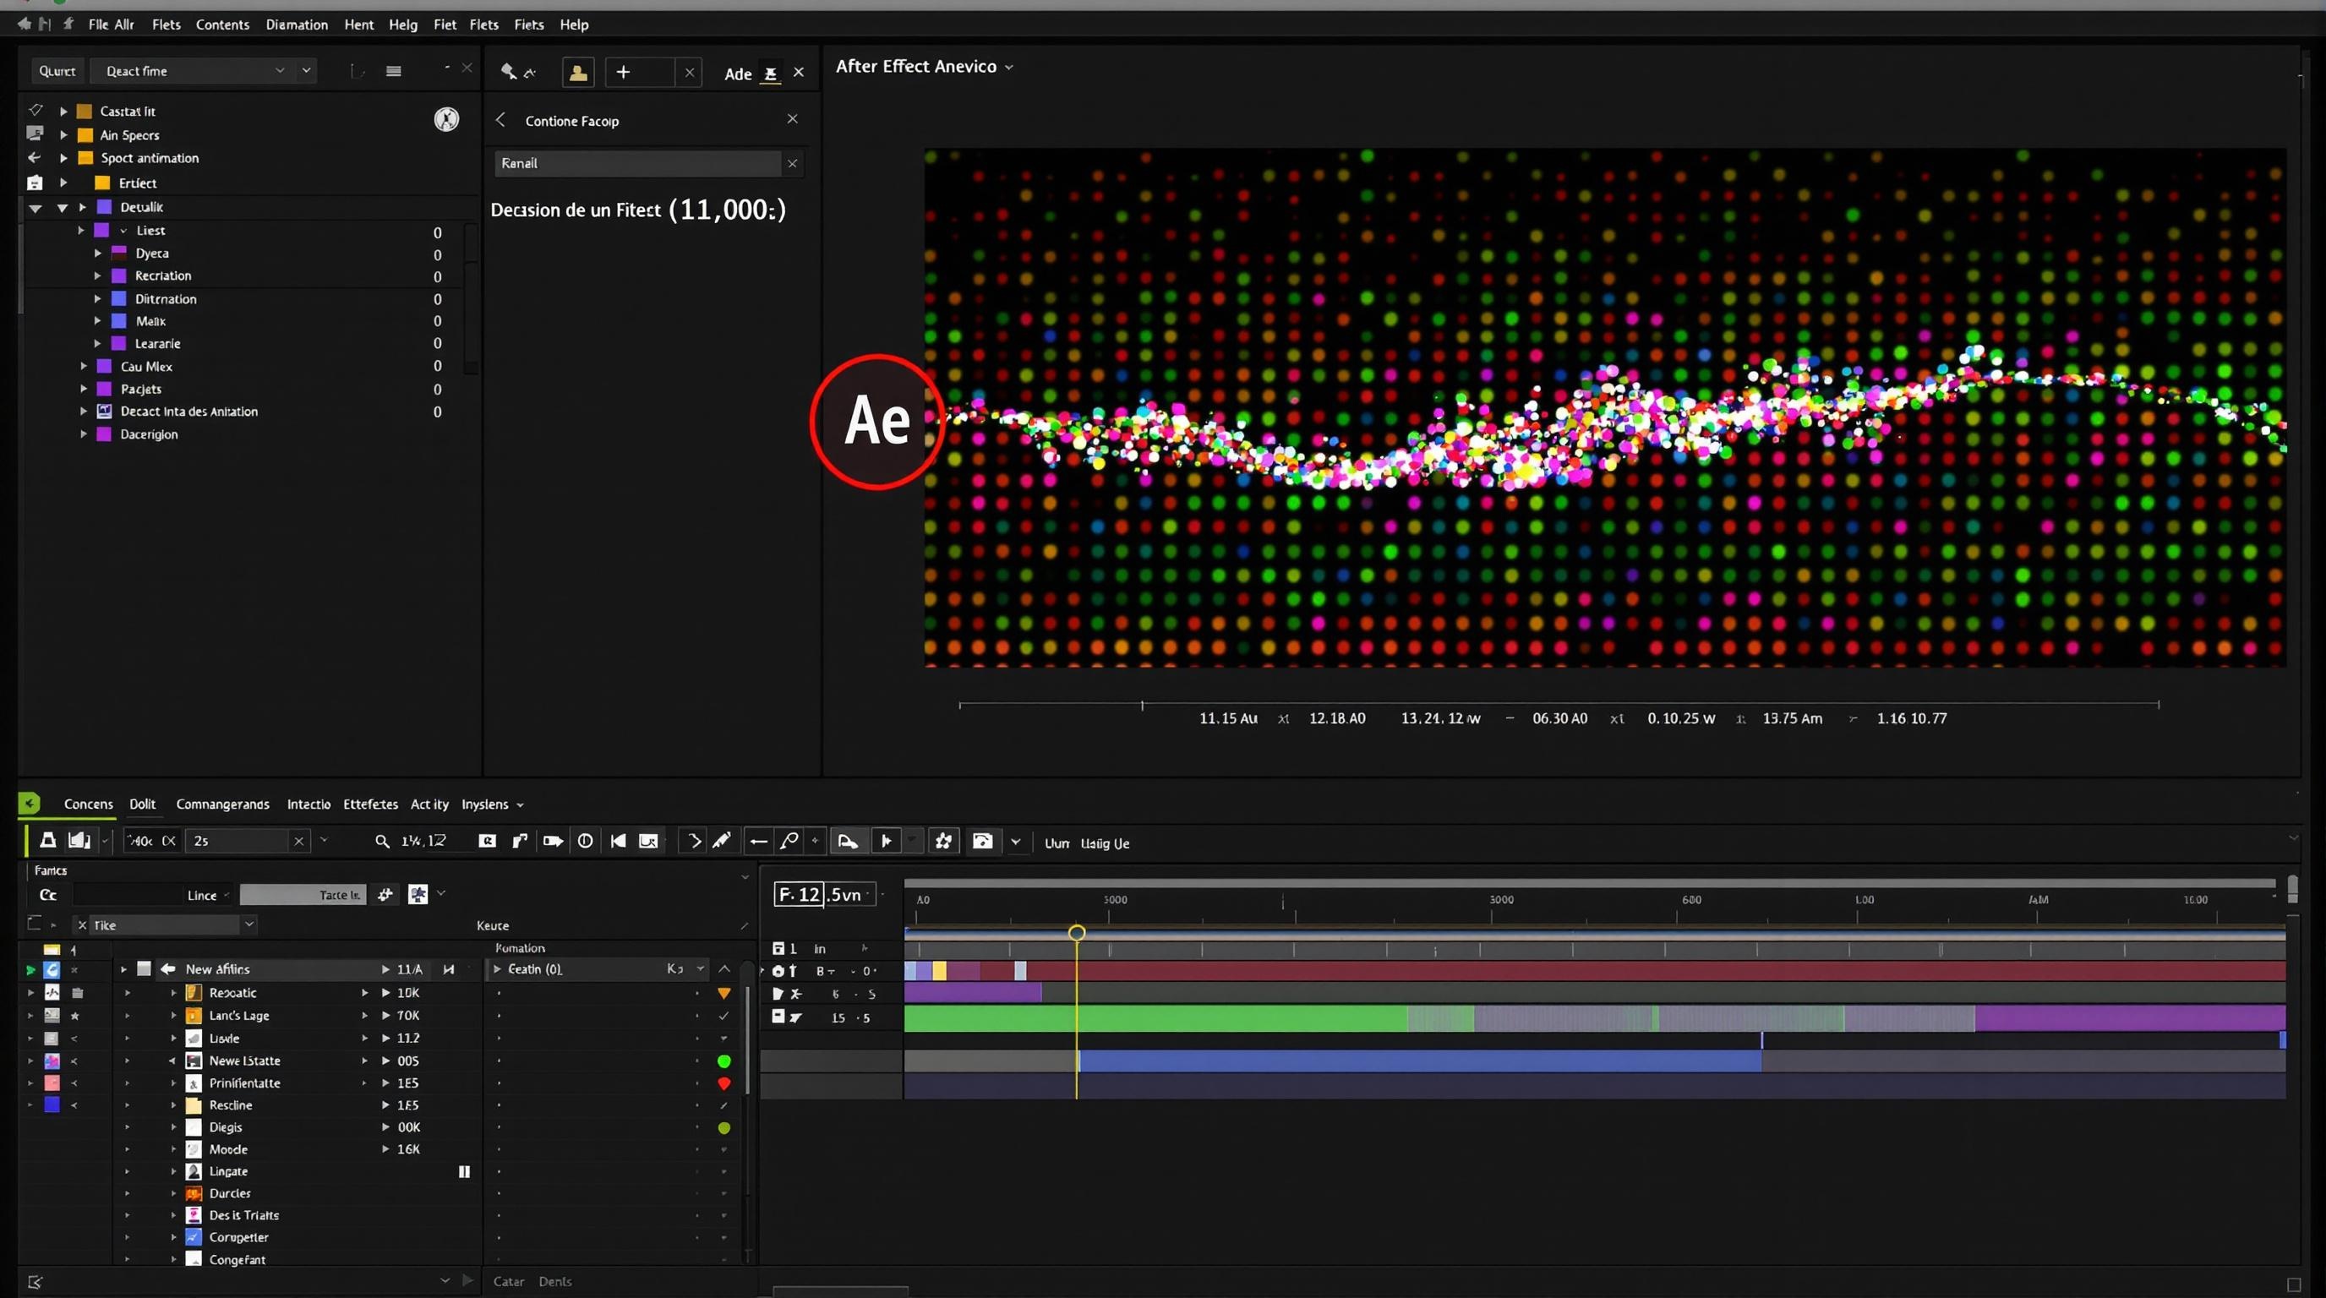The width and height of the screenshot is (2326, 1298).
Task: Open the Help menu
Action: (x=573, y=25)
